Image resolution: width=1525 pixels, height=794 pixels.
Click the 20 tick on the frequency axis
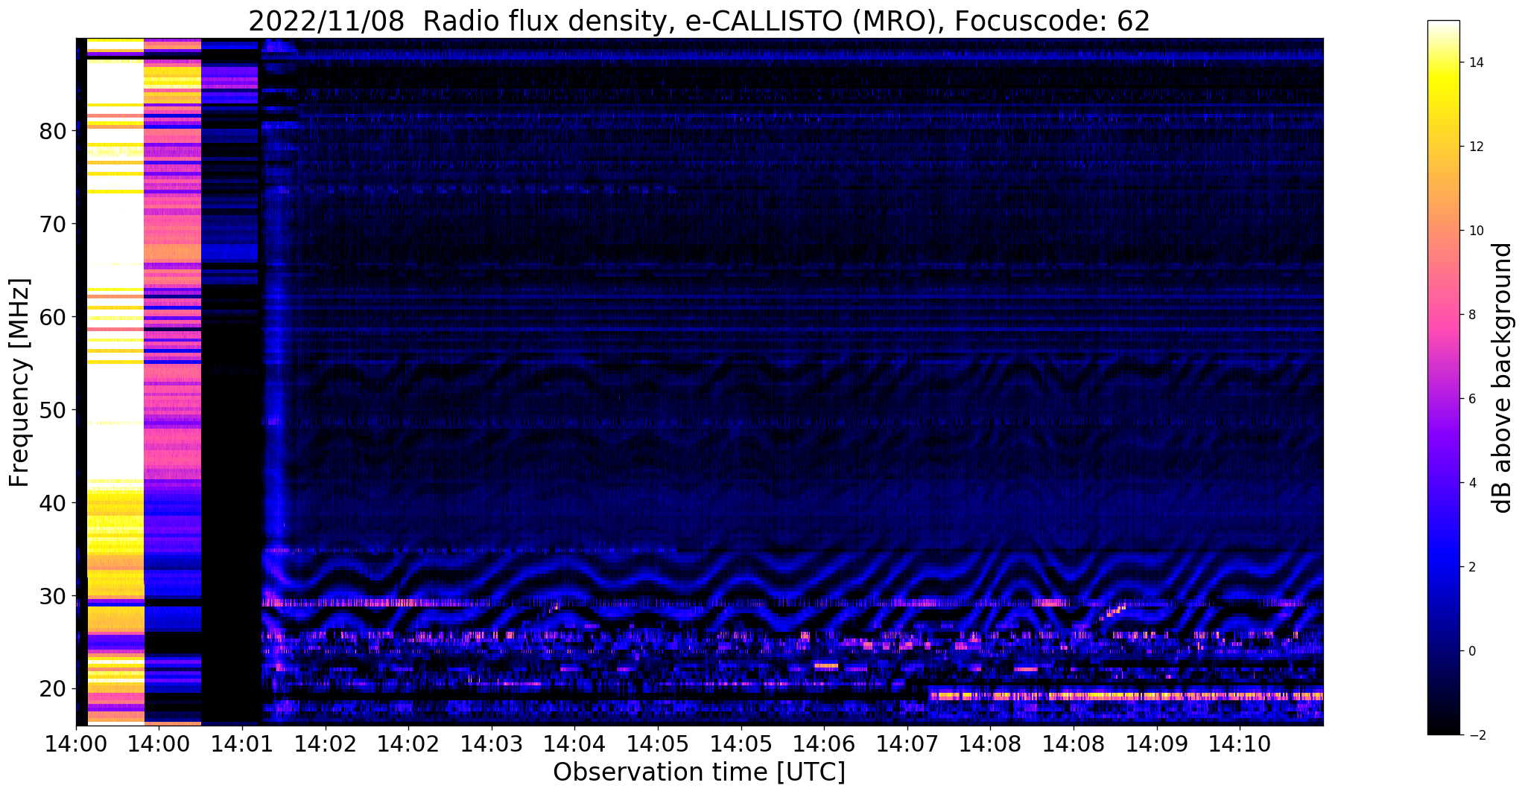click(52, 690)
